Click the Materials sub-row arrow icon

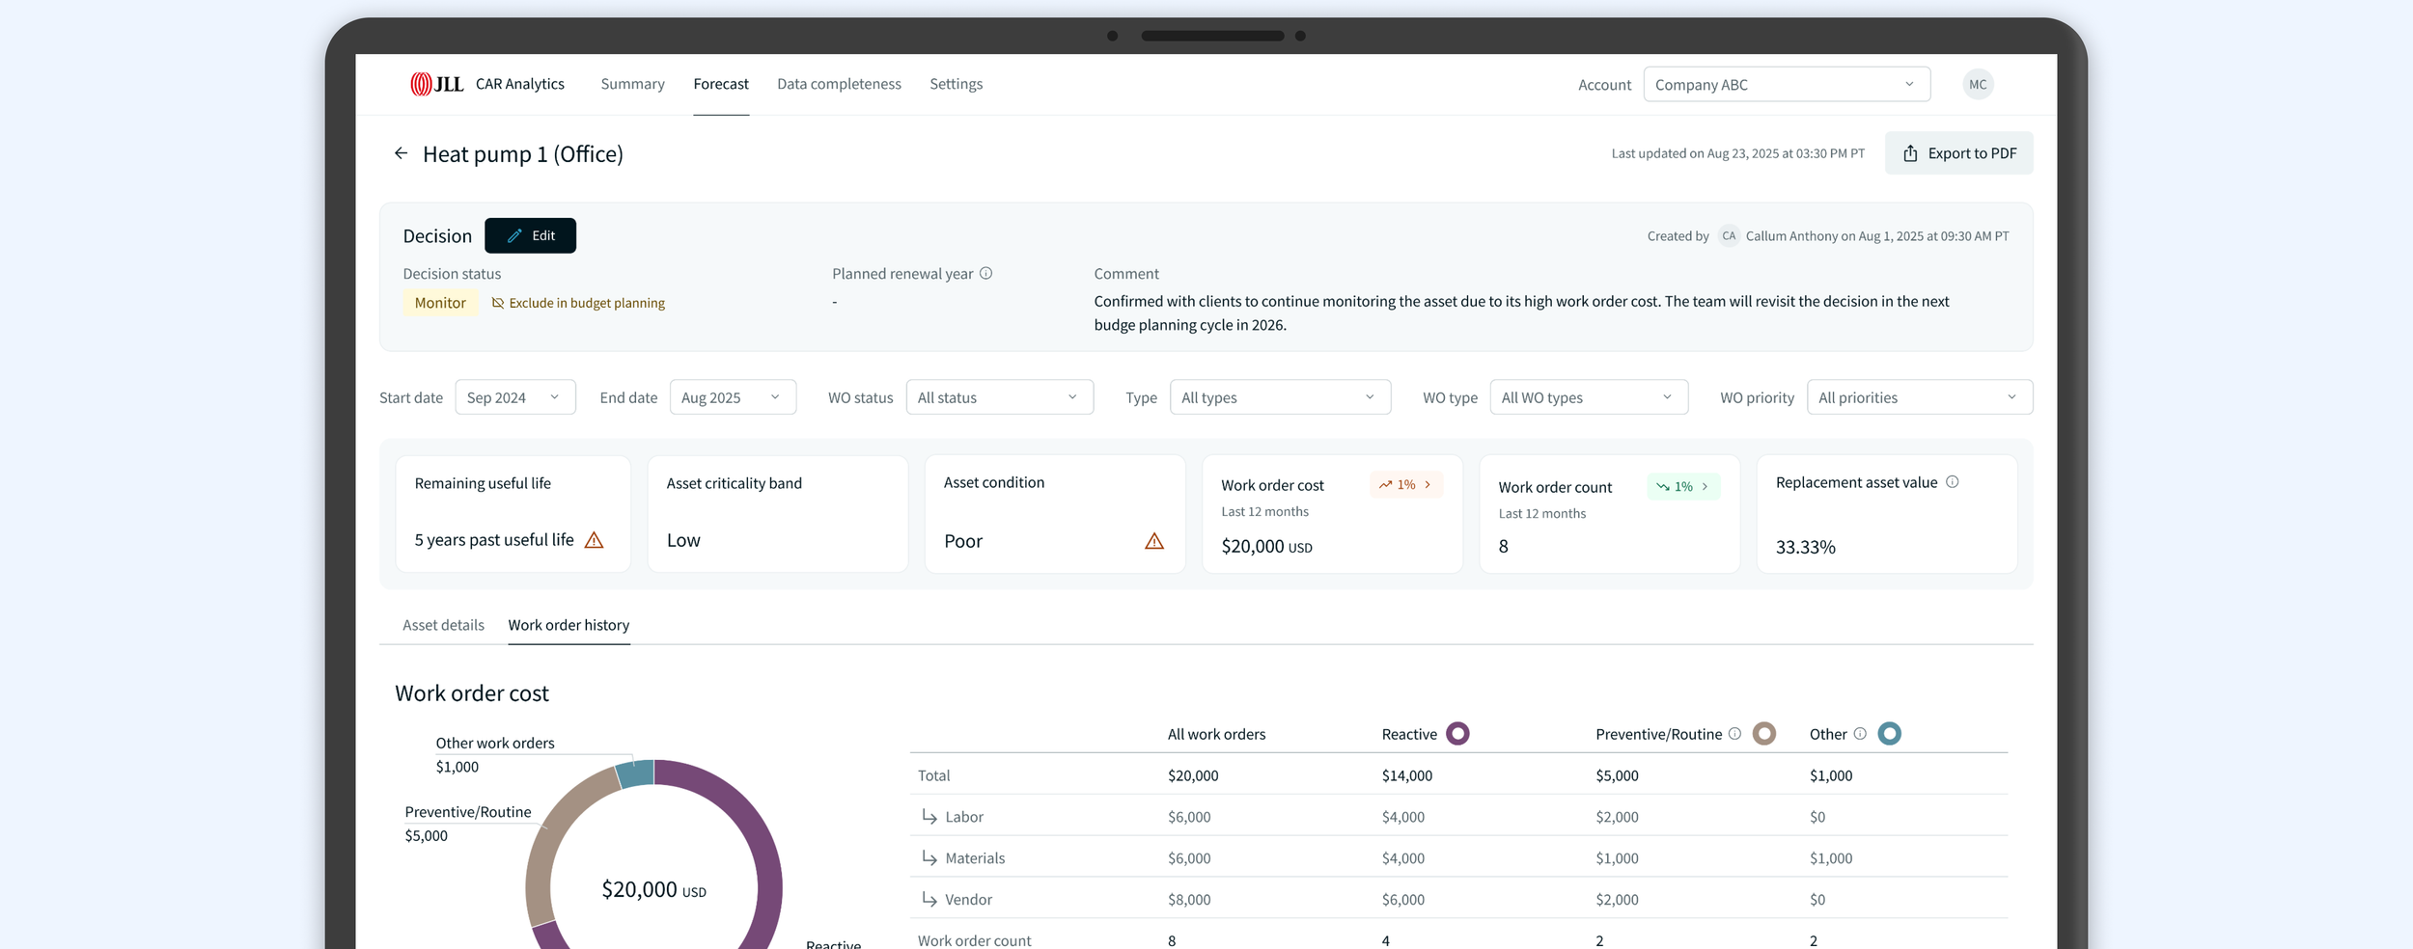click(929, 857)
